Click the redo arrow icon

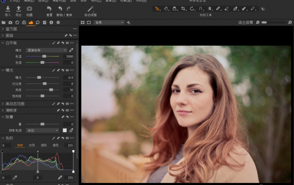69,9
